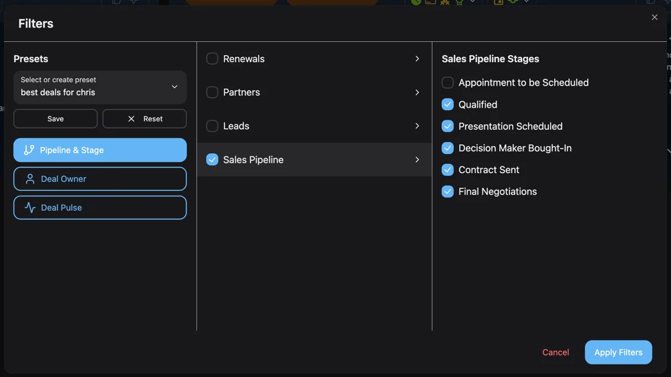Click the gold crossed-arrows icon in the toolbar
Viewport: 671px width, 377px height.
pyautogui.click(x=445, y=3)
